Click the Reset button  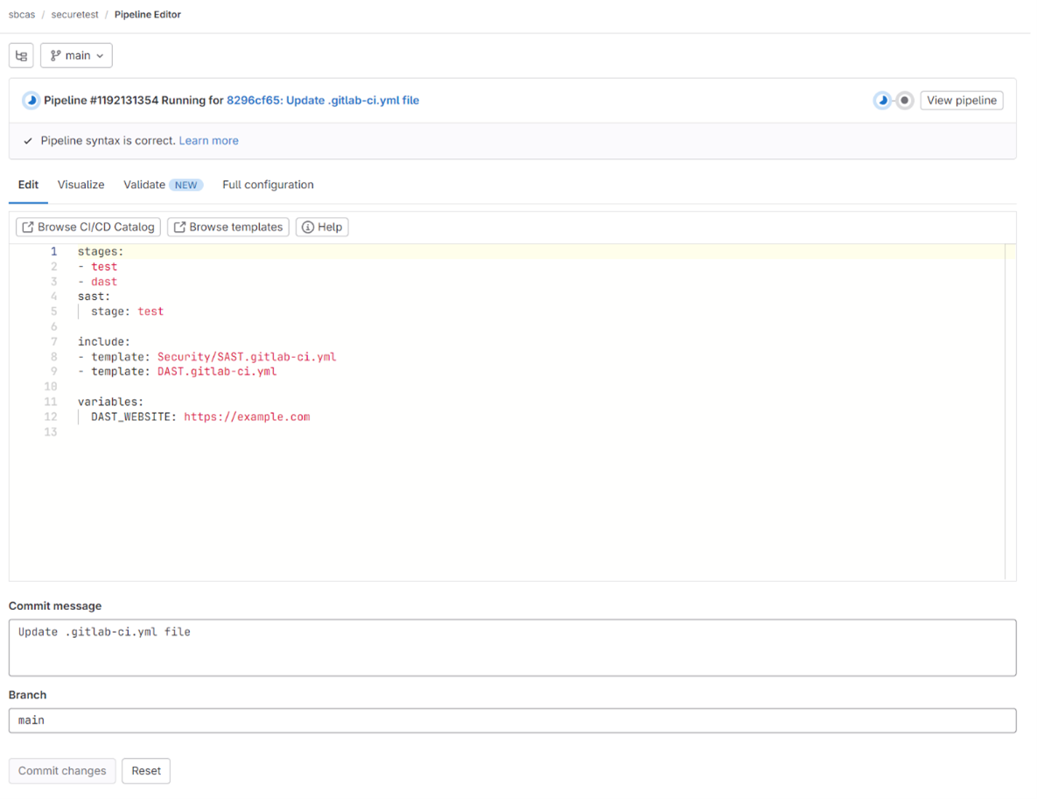coord(146,771)
